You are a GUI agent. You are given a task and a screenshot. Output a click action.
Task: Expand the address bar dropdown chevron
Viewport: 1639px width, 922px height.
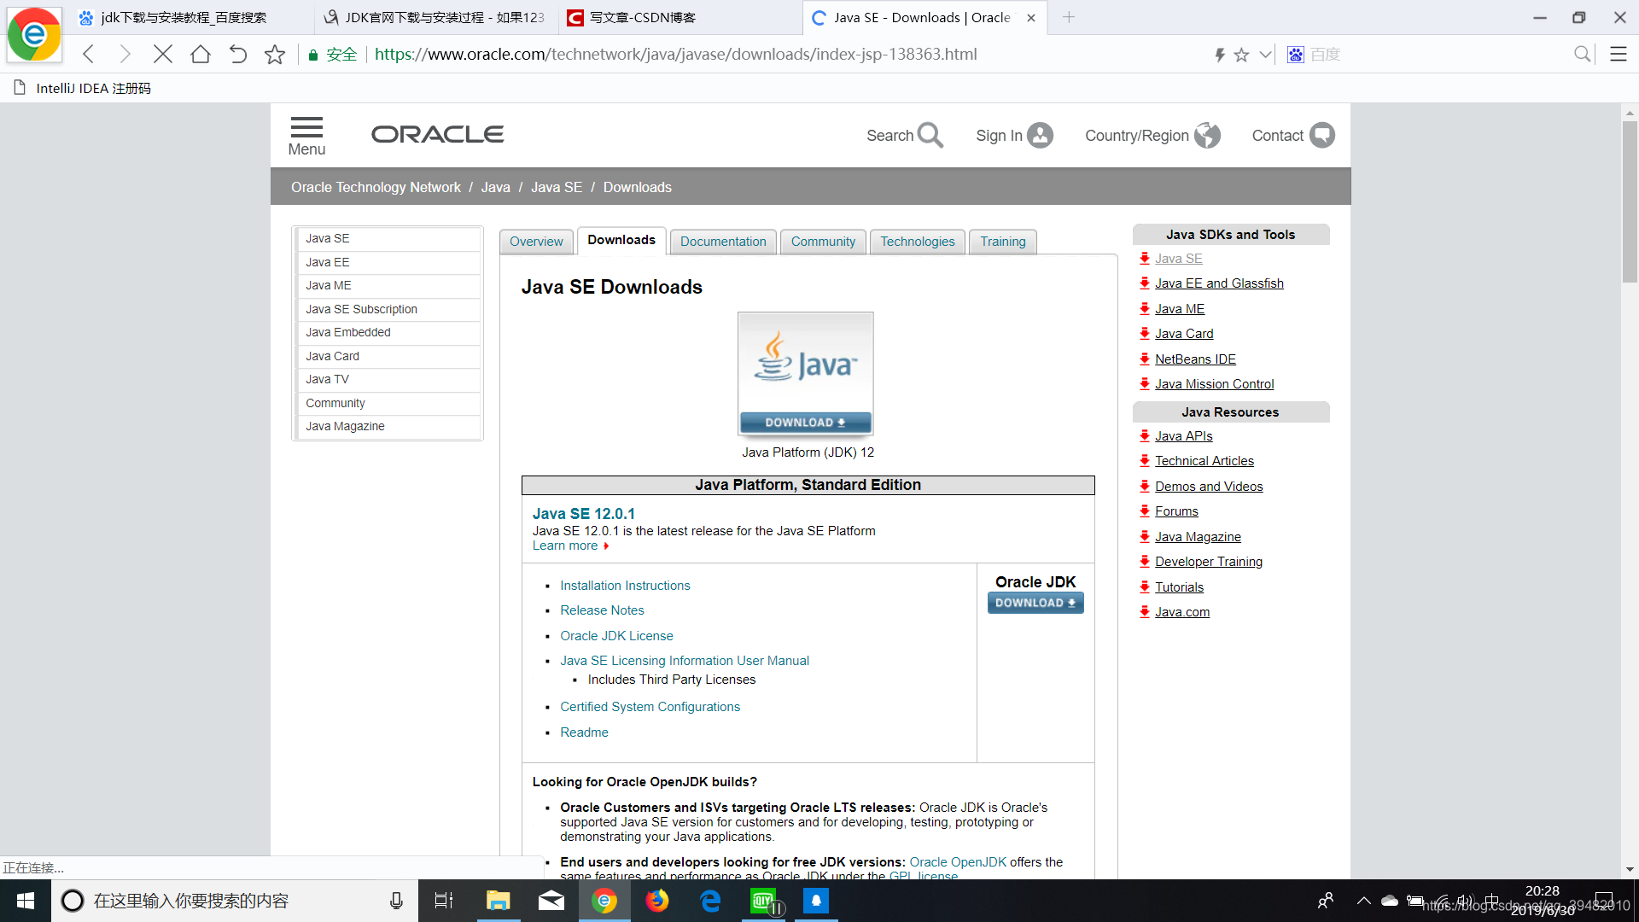click(1266, 55)
